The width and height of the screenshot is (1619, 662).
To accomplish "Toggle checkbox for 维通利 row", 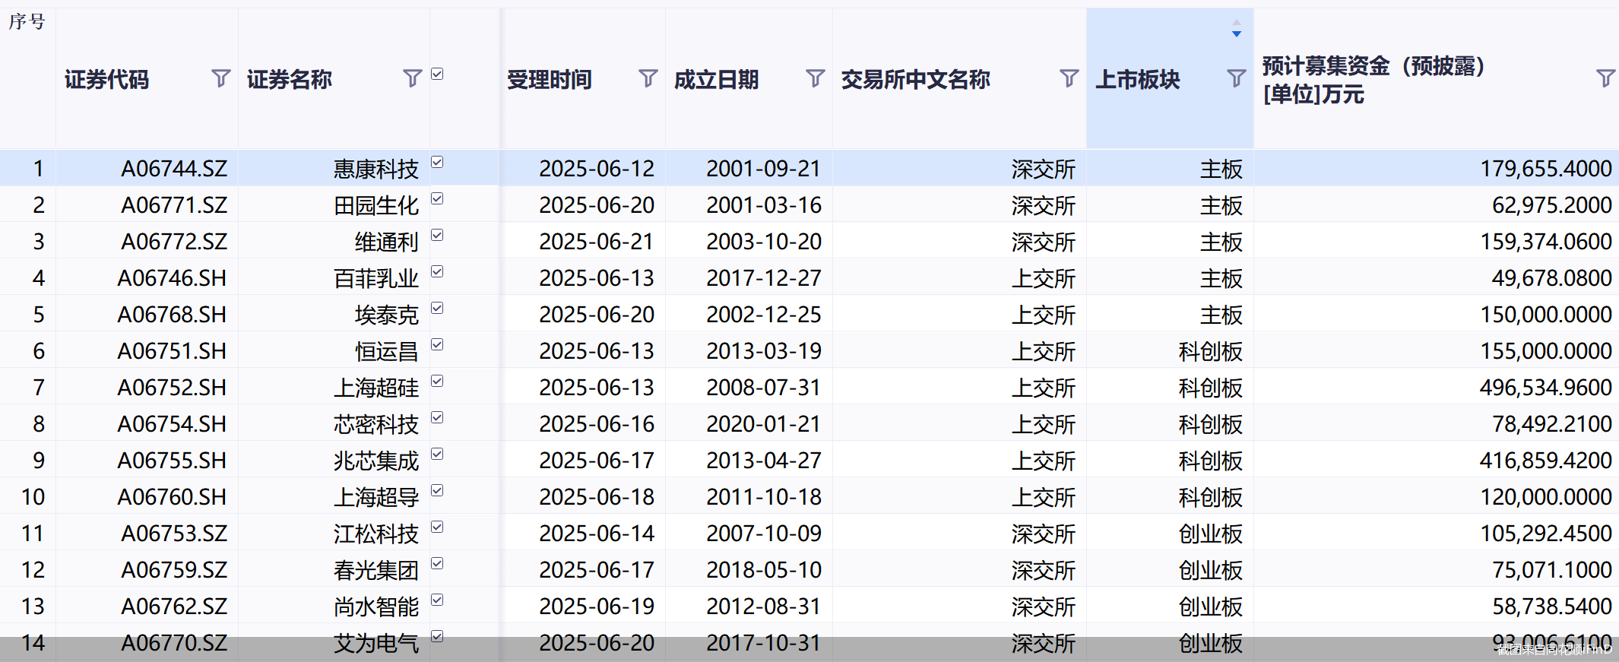I will click(437, 235).
